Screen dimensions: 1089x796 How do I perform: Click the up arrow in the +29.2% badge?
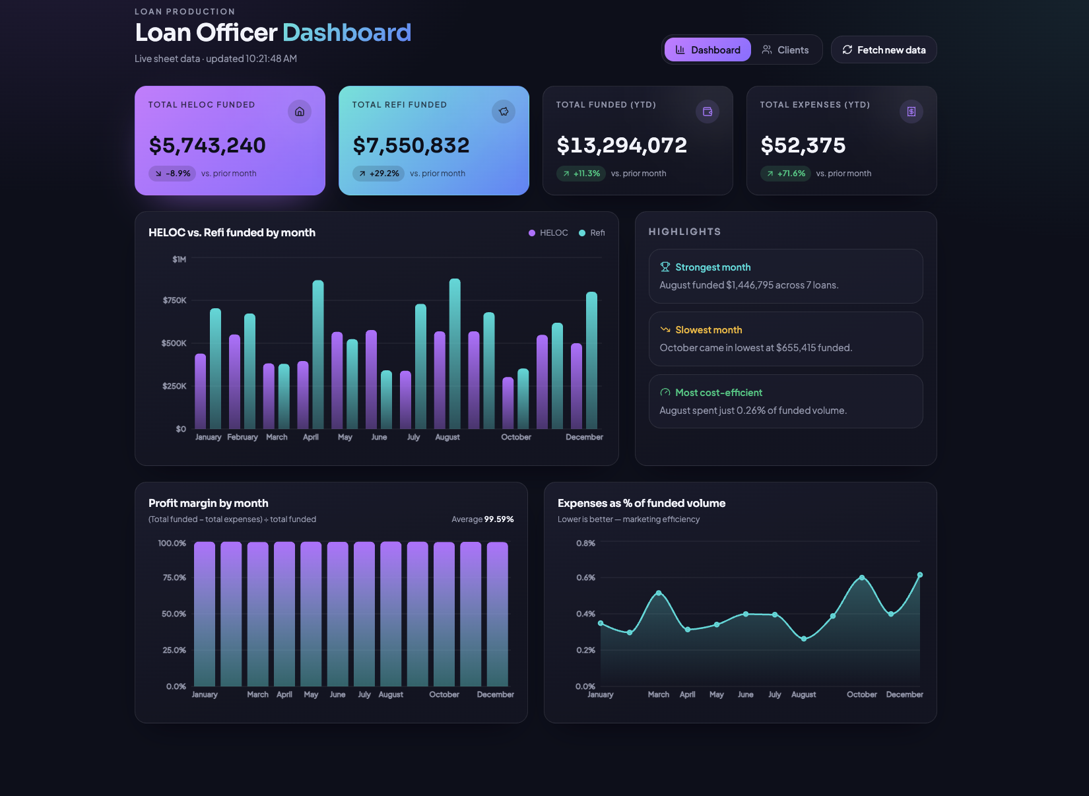click(362, 174)
